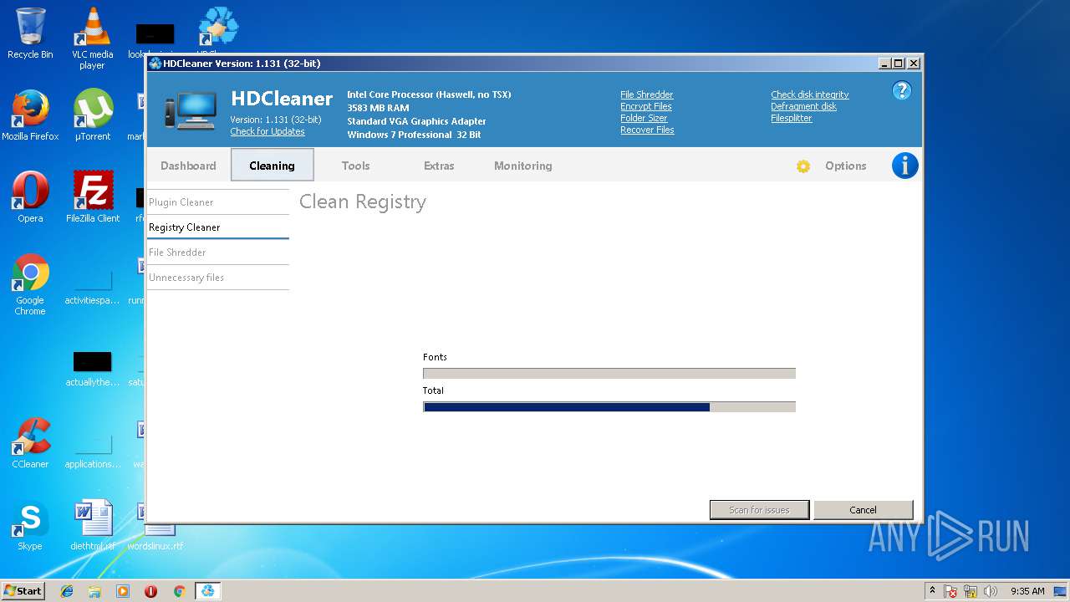1070x602 pixels.
Task: Click Check for Updates link
Action: [267, 131]
